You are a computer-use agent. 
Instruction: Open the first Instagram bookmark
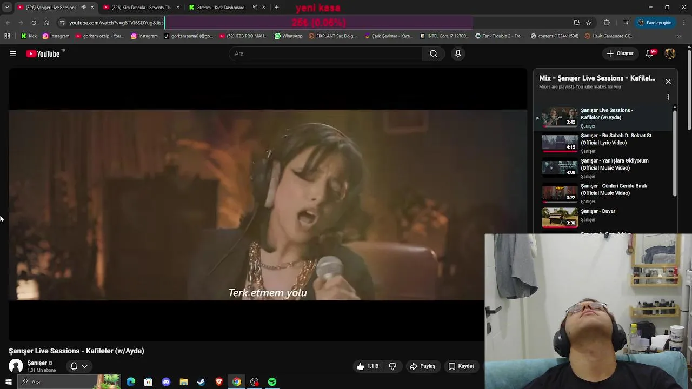click(x=56, y=36)
